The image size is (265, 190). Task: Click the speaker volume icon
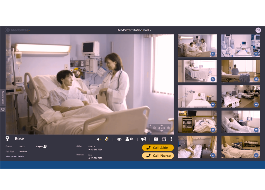coord(98,139)
